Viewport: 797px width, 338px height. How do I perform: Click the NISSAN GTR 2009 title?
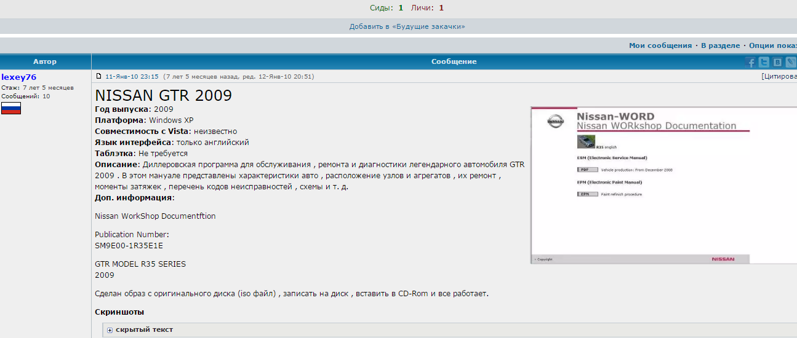click(163, 95)
